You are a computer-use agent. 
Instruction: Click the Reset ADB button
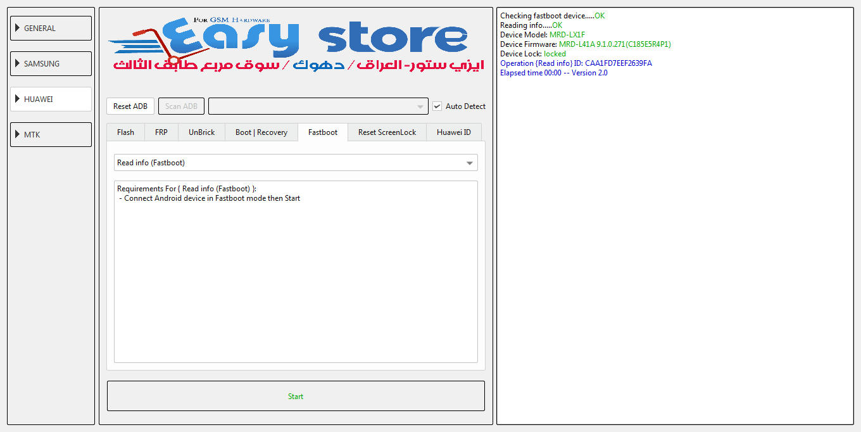[130, 106]
